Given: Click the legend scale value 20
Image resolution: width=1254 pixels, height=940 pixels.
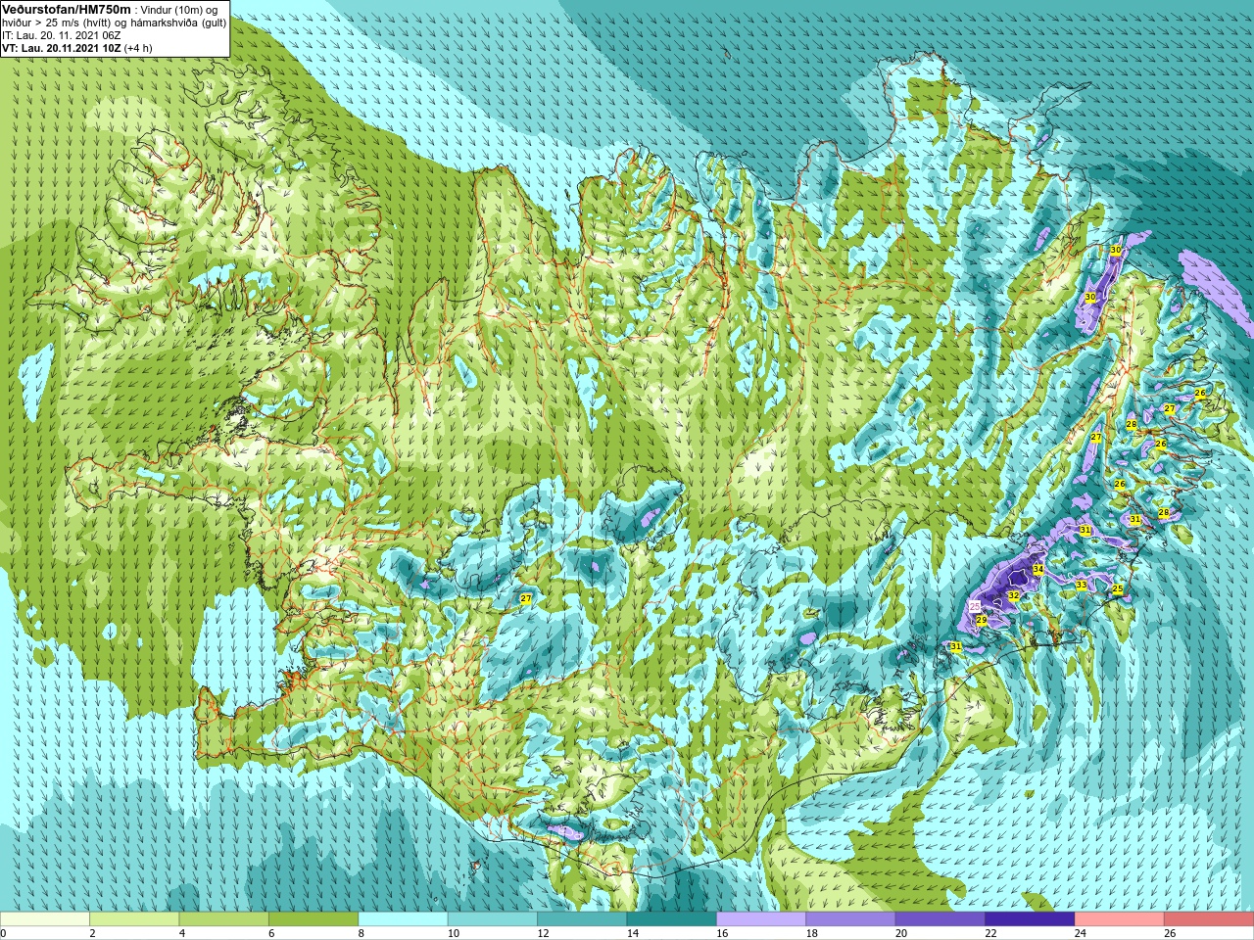Looking at the screenshot, I should 900,933.
